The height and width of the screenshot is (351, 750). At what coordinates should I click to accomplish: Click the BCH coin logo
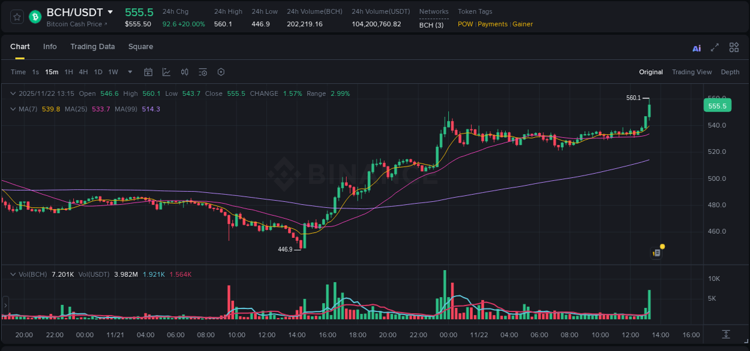tap(35, 17)
